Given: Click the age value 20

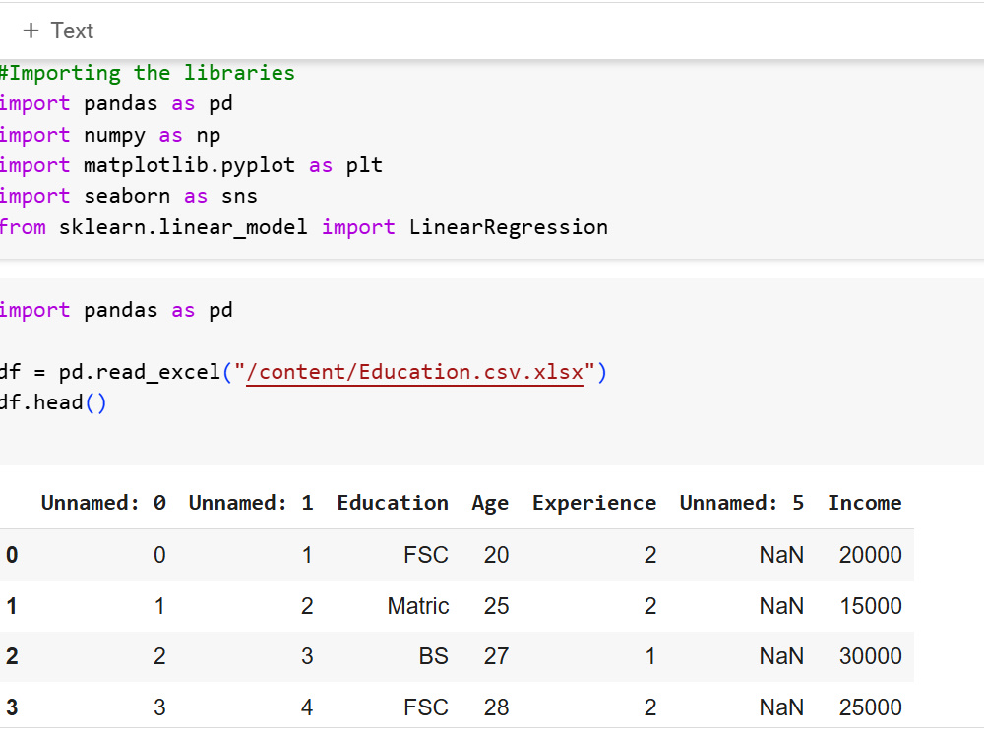Looking at the screenshot, I should (496, 555).
